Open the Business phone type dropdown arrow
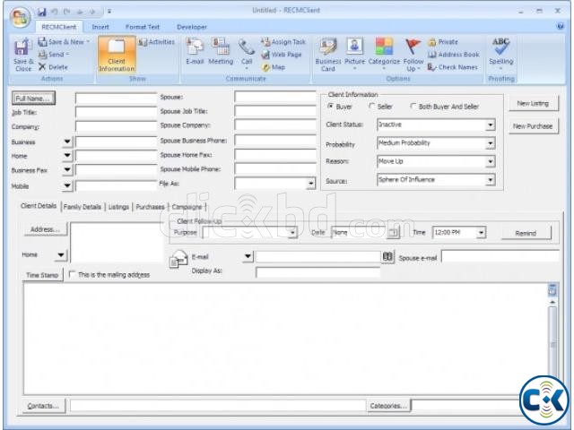This screenshot has width=574, height=430. 67,142
